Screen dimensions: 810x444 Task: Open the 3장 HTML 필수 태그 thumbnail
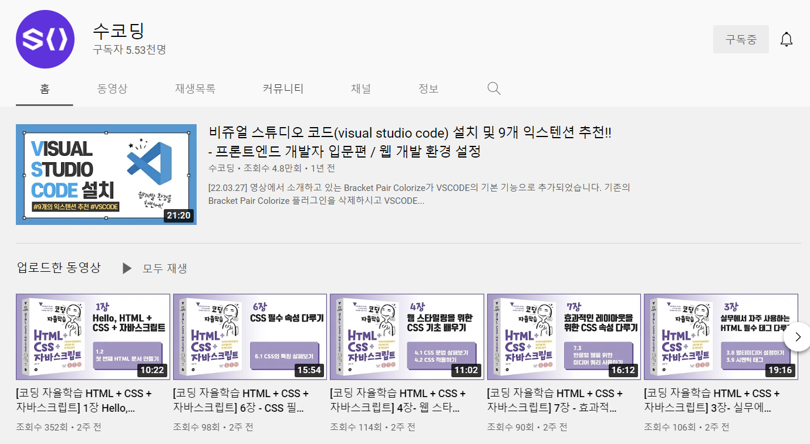(721, 337)
